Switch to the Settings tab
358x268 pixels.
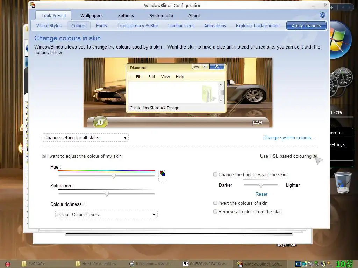pos(126,15)
